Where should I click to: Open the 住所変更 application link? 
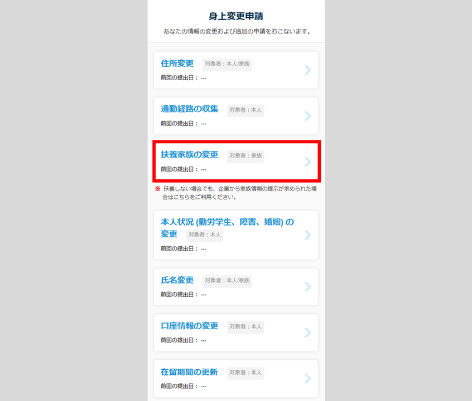click(177, 63)
